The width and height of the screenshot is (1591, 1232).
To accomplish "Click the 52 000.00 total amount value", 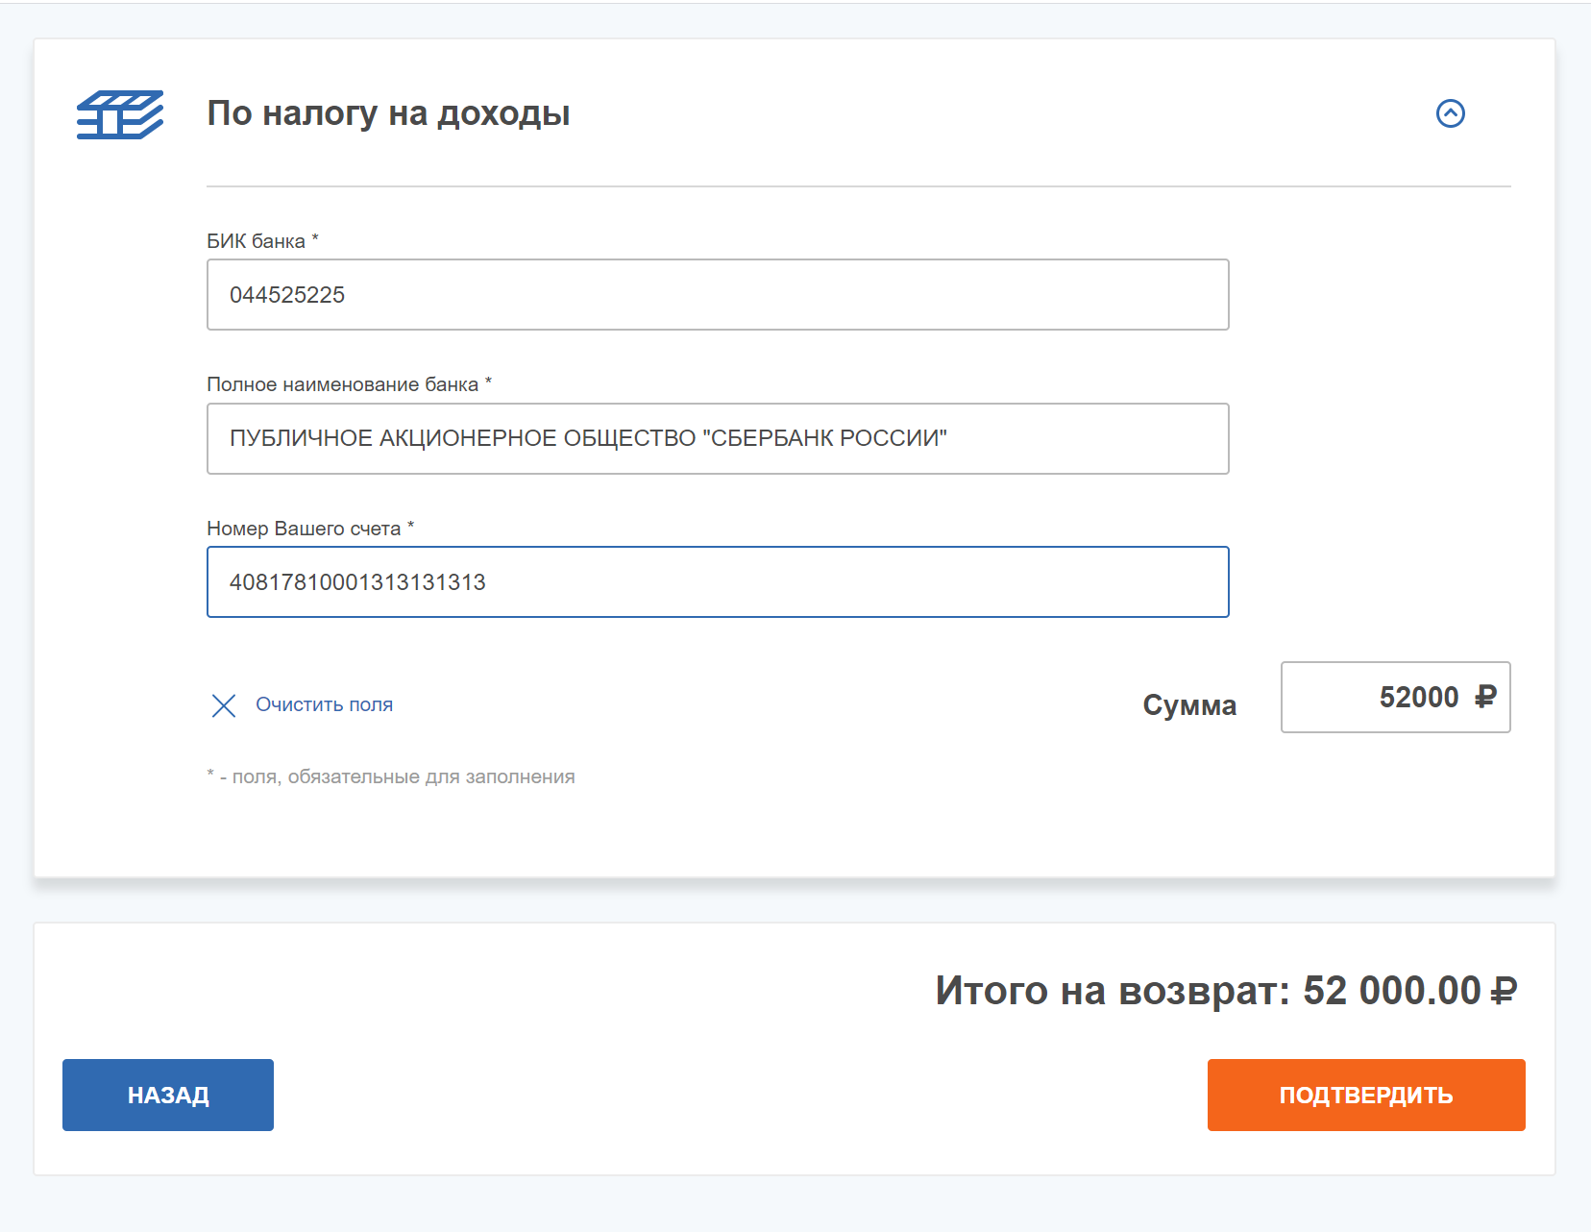I will 1391,991.
